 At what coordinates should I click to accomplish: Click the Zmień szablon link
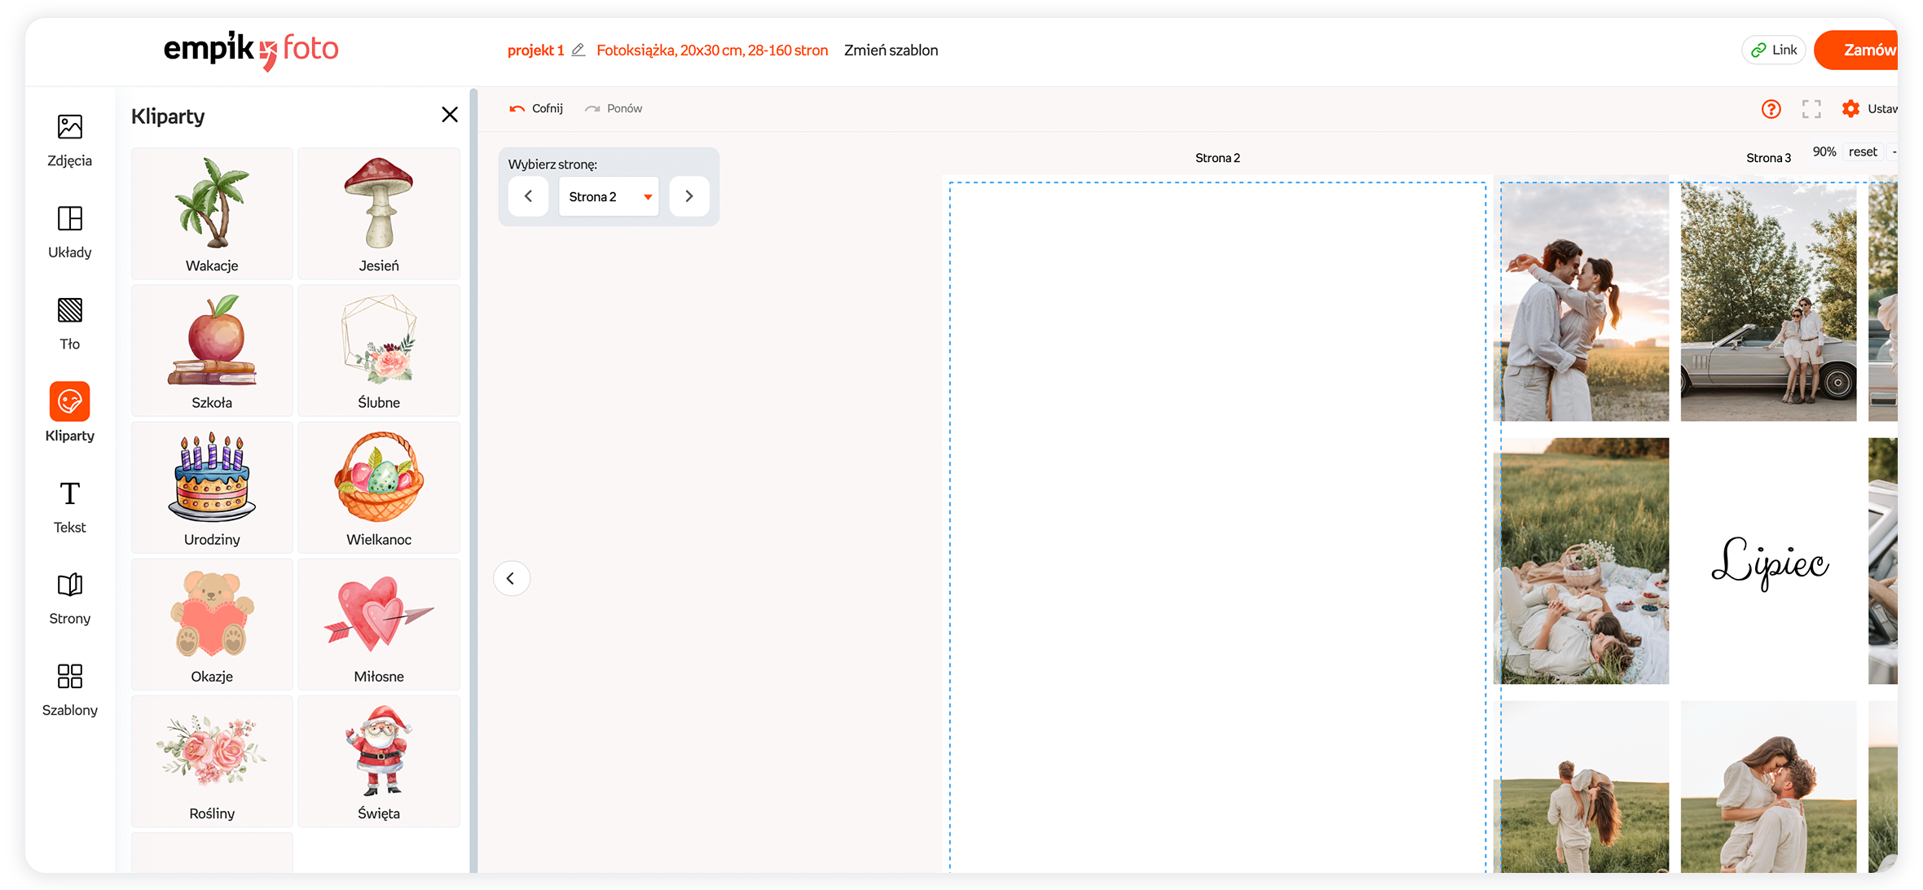[x=891, y=50]
